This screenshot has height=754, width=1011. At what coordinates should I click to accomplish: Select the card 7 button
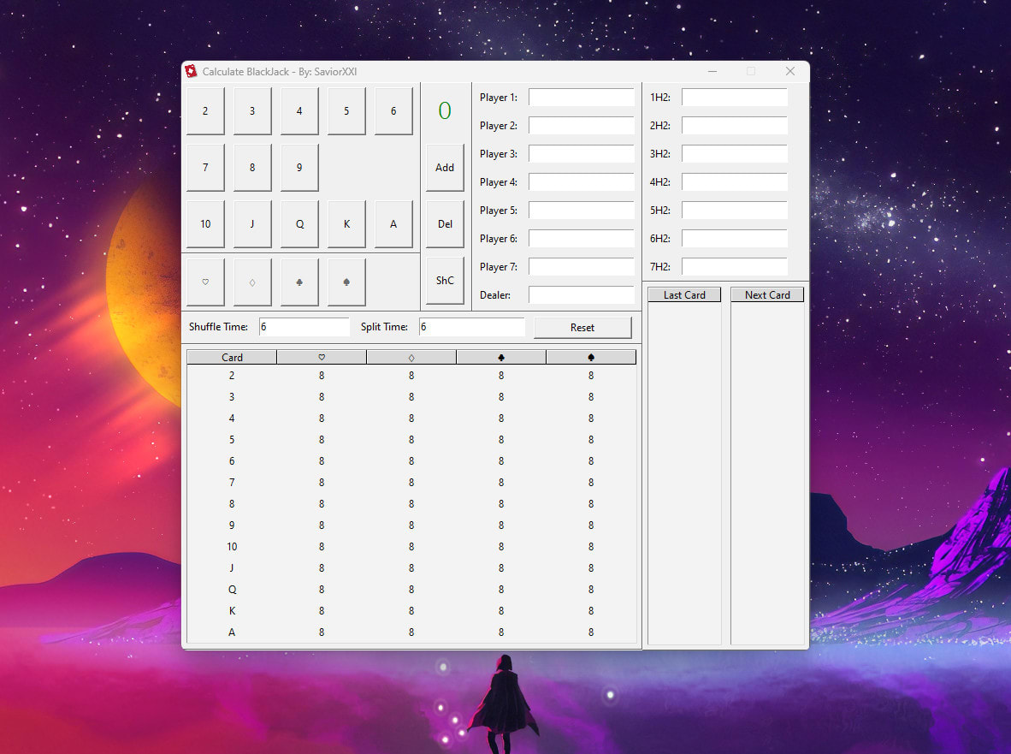pos(205,168)
